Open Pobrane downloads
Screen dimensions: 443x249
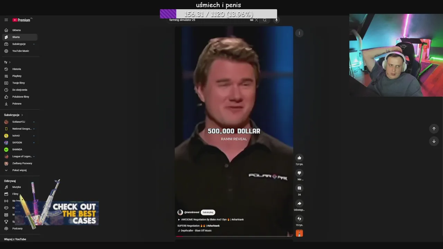point(19,104)
